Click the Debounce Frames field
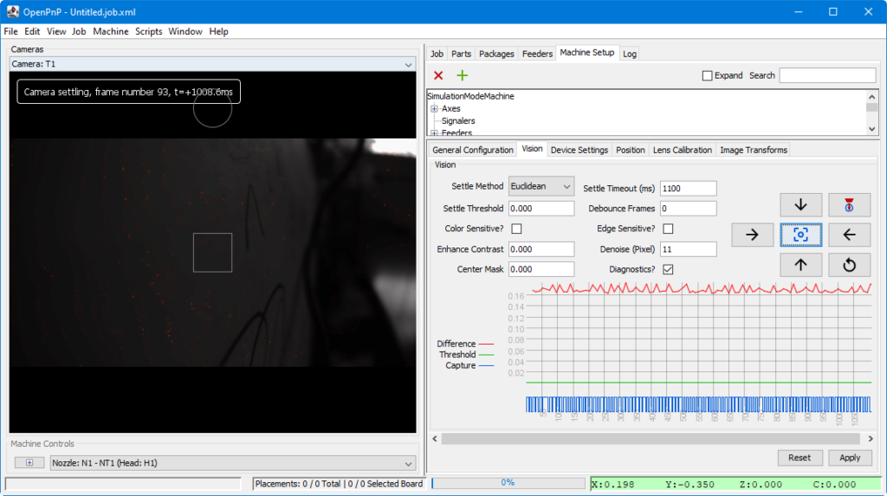This screenshot has height=496, width=887. [688, 208]
